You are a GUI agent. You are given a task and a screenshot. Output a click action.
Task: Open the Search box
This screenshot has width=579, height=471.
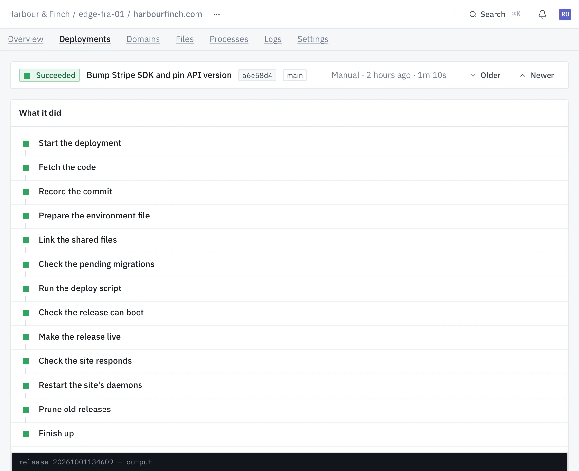[x=495, y=14]
